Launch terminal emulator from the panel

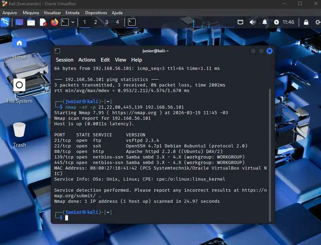[65, 22]
